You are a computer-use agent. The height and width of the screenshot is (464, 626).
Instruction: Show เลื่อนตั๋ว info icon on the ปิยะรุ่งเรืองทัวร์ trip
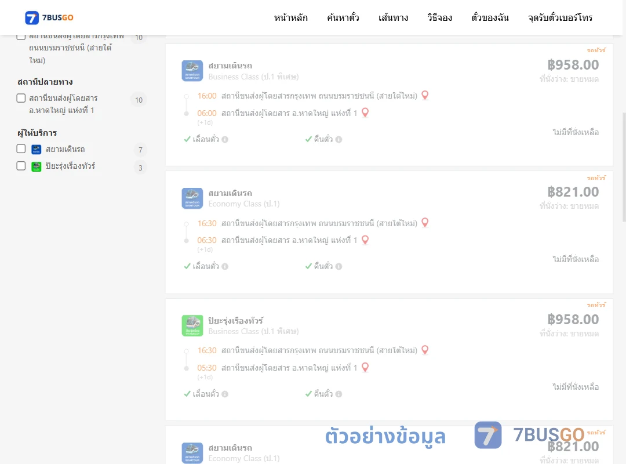click(x=225, y=394)
